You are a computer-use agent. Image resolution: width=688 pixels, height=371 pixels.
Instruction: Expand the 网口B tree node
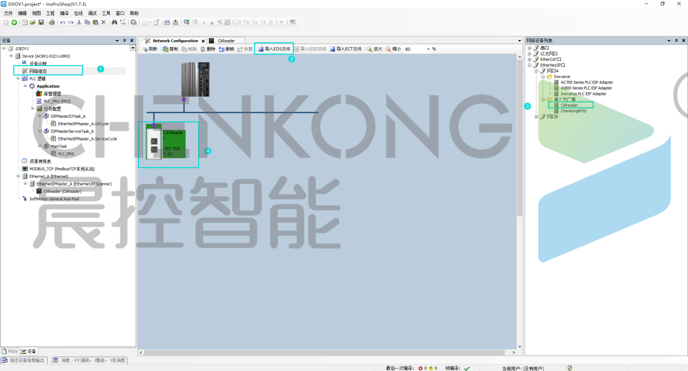point(536,117)
